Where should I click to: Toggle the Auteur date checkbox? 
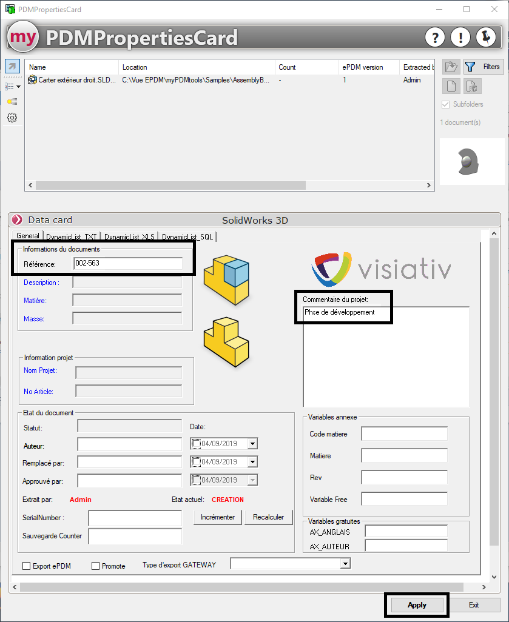[195, 444]
